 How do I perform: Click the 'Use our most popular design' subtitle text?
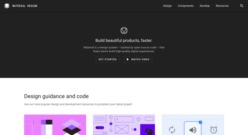[78, 104]
